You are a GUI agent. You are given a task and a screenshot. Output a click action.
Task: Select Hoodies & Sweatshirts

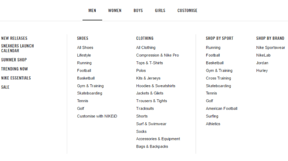pos(156,86)
